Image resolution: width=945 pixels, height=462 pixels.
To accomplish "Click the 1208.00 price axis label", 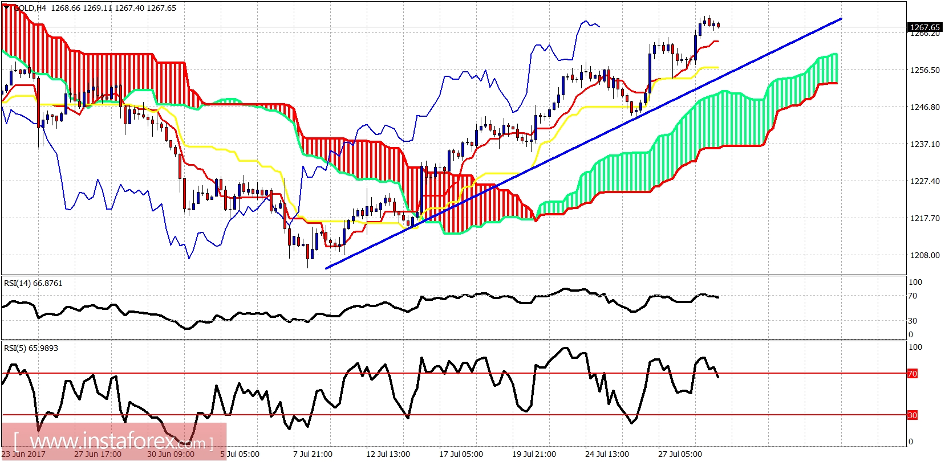I will (924, 255).
